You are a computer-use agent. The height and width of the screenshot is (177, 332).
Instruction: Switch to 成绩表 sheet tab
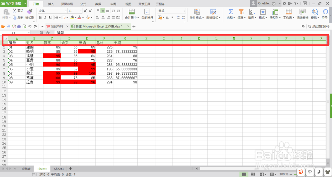(x=26, y=169)
